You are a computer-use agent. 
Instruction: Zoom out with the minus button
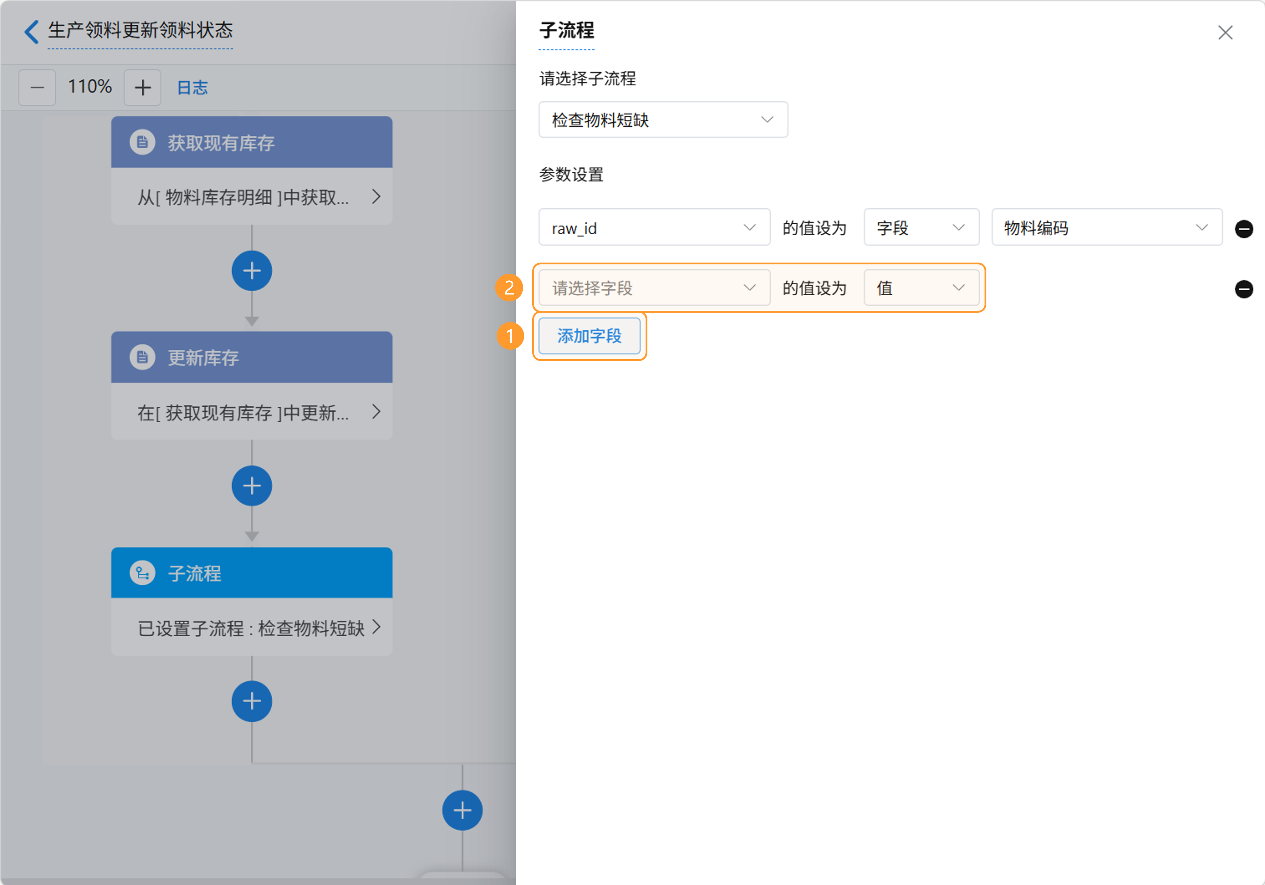tap(37, 88)
